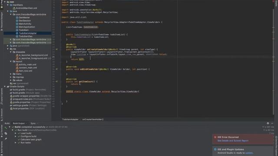Open proguard-rules.pro file
Viewport: 278px width, 156px height.
coord(23,99)
